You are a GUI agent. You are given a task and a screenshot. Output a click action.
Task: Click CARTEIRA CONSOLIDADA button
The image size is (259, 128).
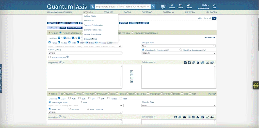click(139, 23)
